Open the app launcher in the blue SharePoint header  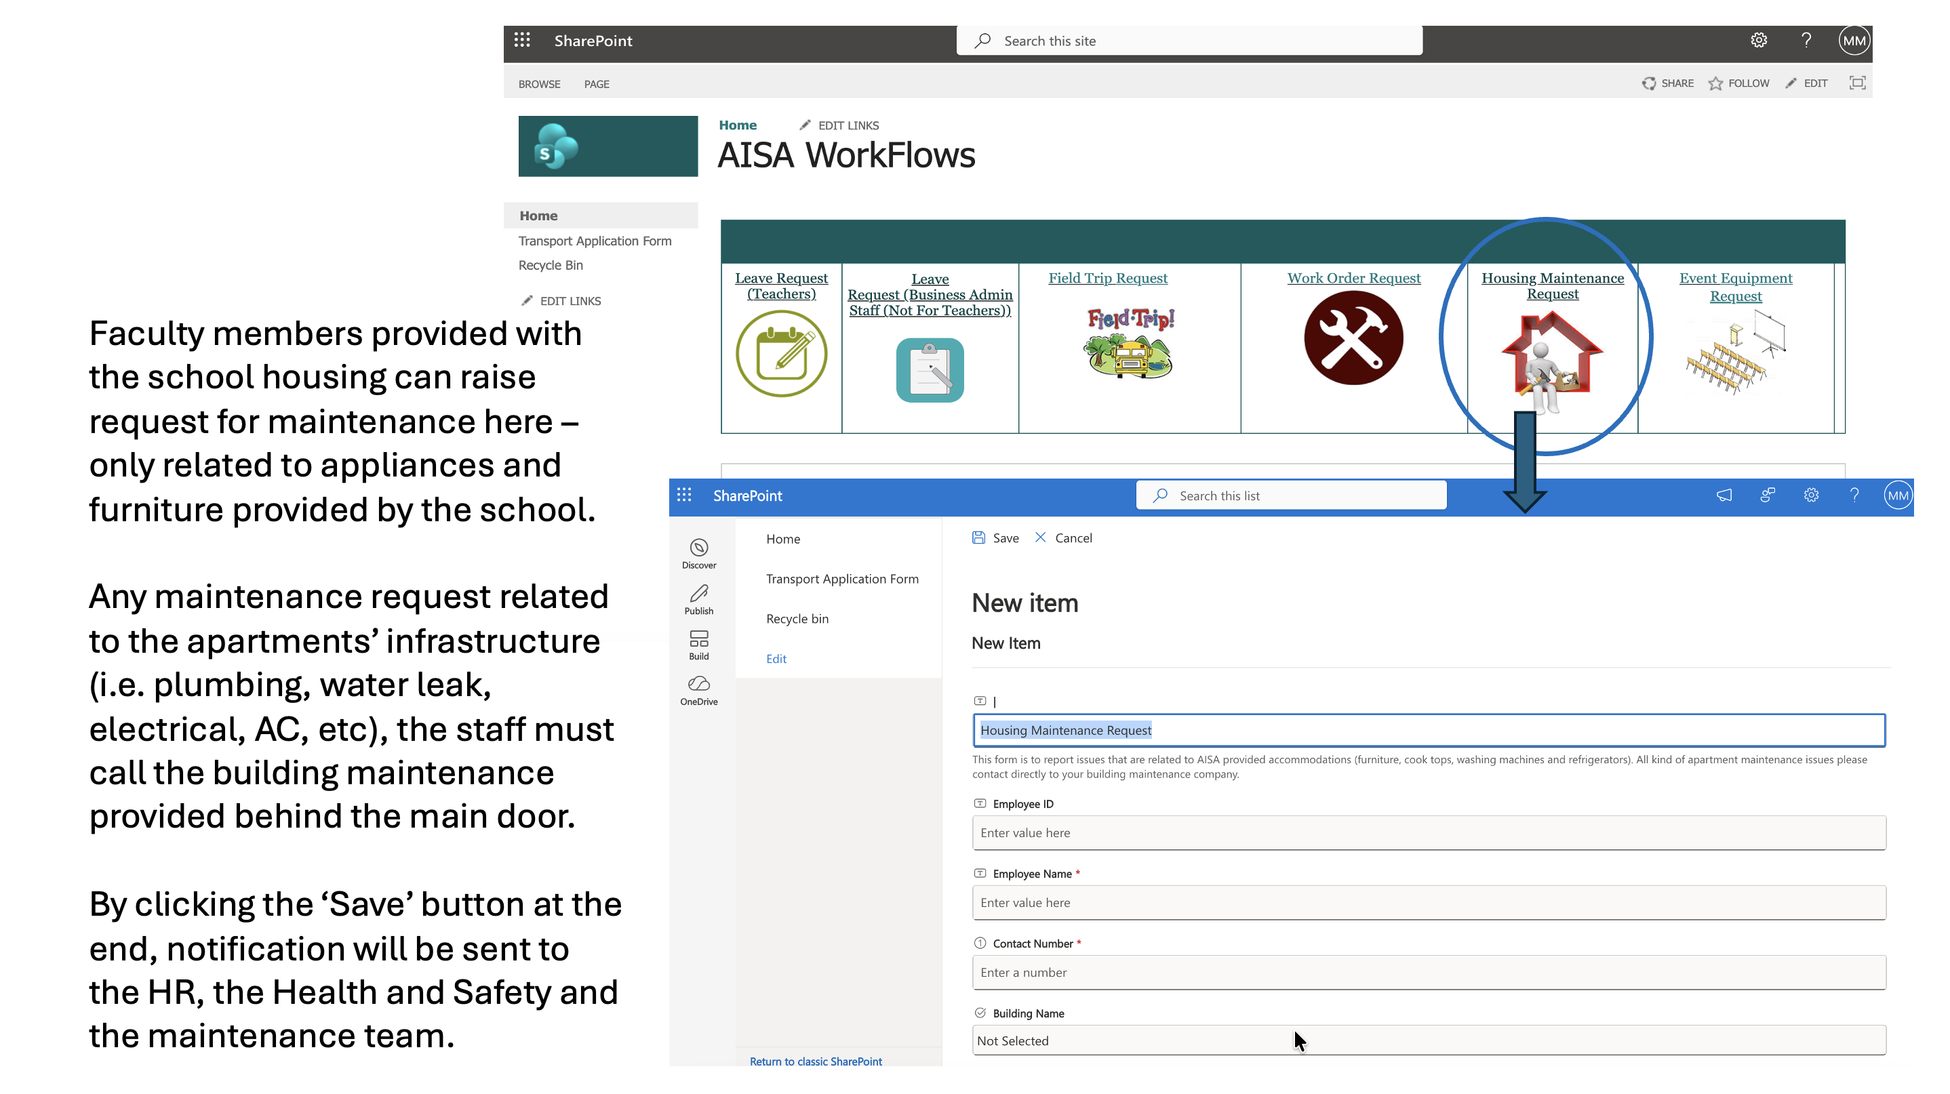click(684, 495)
